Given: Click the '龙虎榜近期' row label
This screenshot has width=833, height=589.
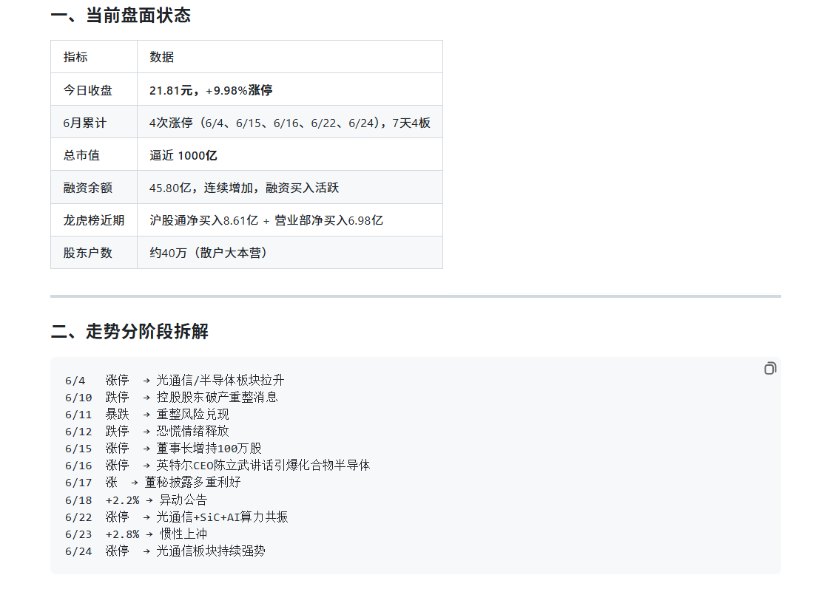Looking at the screenshot, I should point(93,220).
